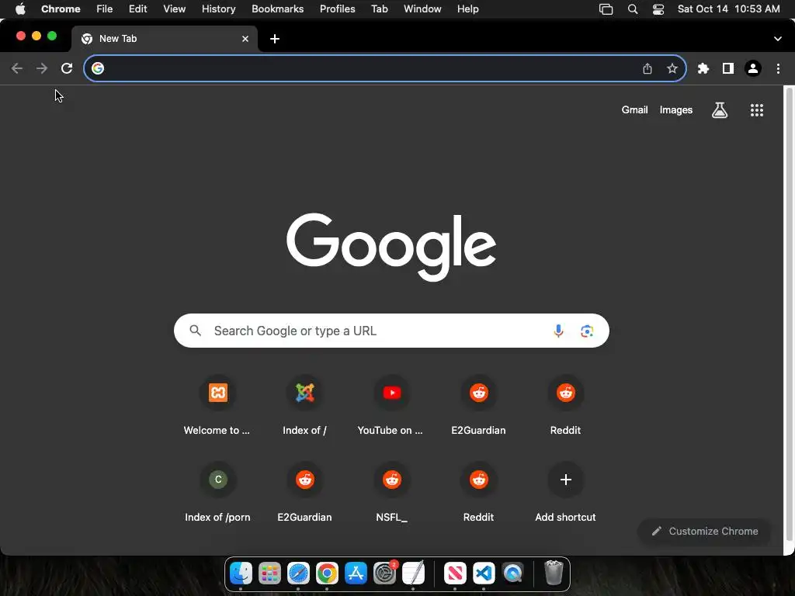Open Spotlight search in menu bar
Viewport: 795px width, 596px height.
point(633,9)
